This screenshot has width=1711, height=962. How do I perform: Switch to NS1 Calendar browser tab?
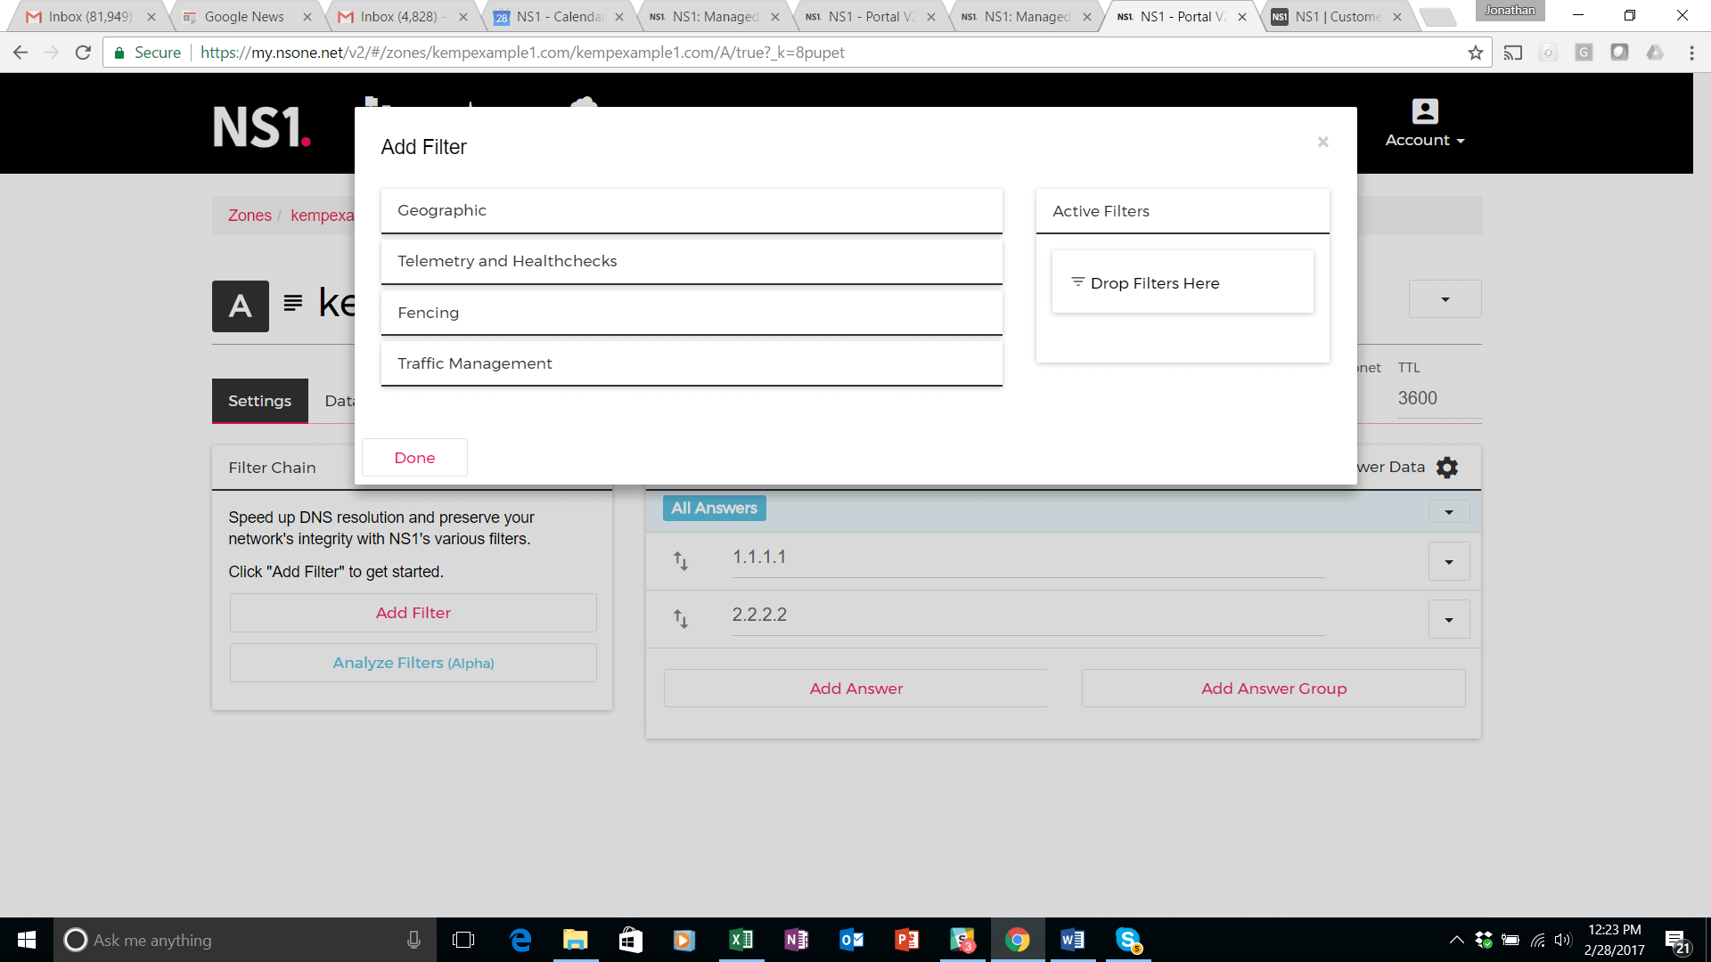558,17
